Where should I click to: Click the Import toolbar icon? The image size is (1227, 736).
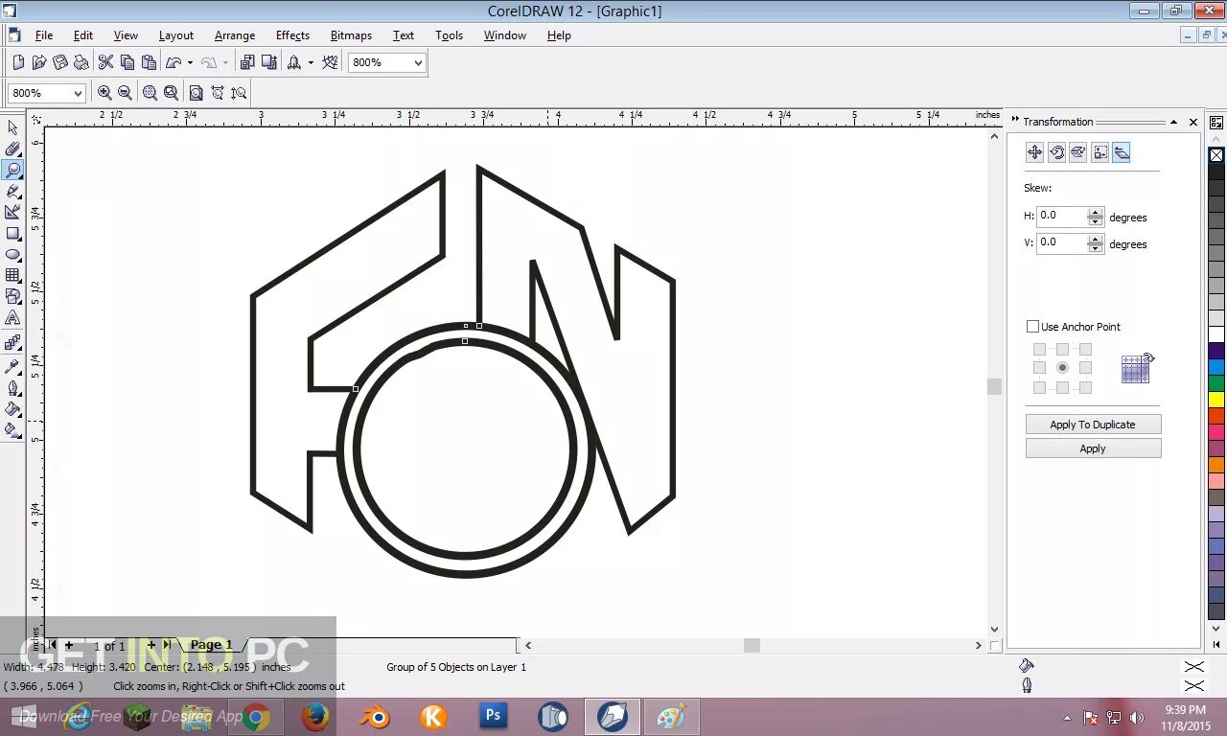247,62
